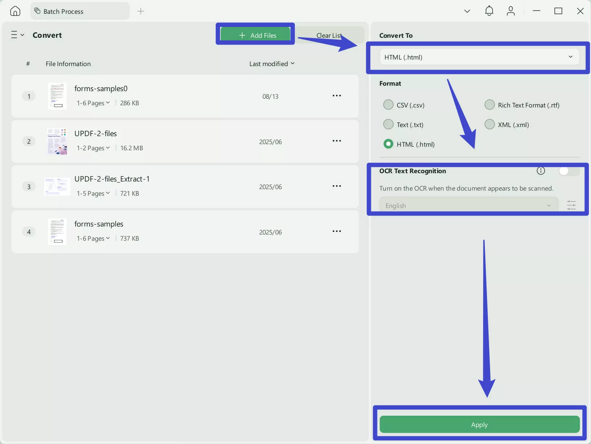Select the CSV (.csv) format

(388, 105)
